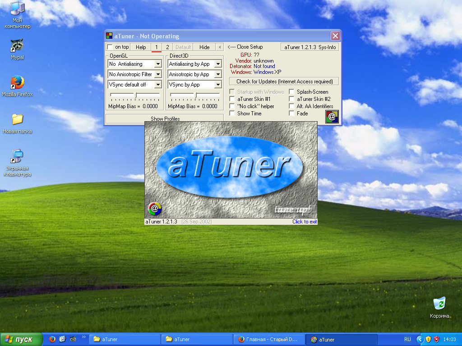Click the aTuner logo on the splash screen

pyautogui.click(x=230, y=165)
